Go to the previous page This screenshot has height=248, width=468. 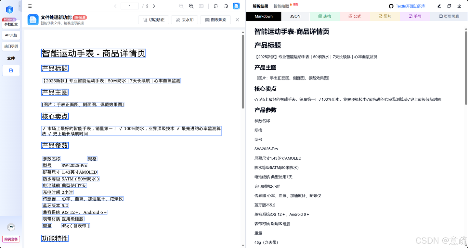[x=115, y=6]
